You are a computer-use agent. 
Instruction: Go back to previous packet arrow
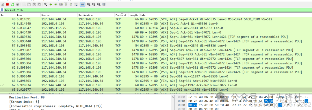coord(51,4)
